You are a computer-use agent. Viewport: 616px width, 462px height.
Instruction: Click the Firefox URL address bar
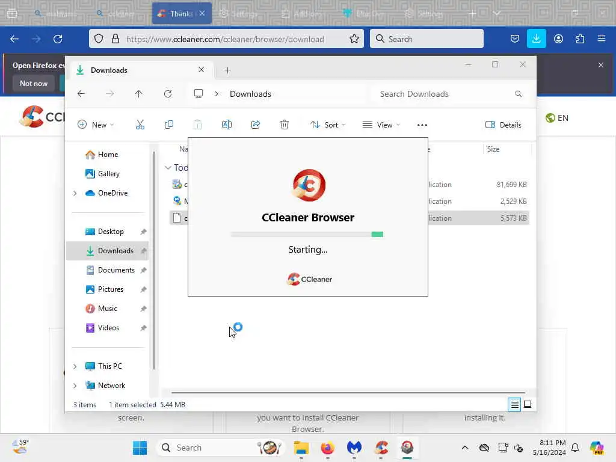click(226, 39)
